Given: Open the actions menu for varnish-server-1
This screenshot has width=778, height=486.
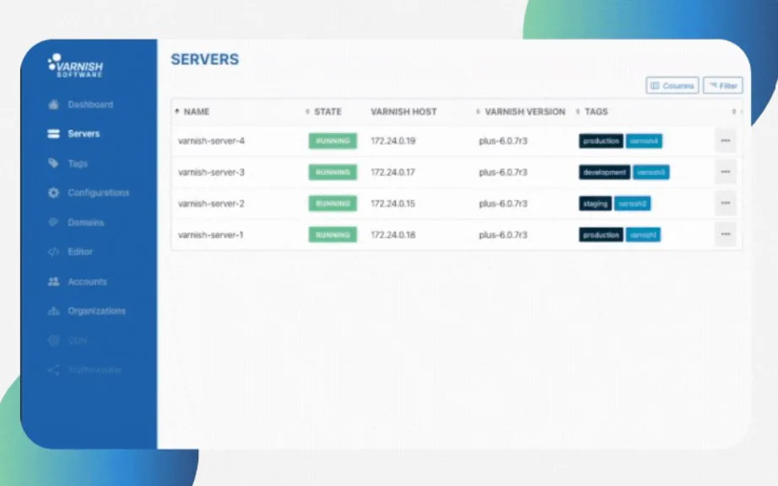Looking at the screenshot, I should click(x=726, y=235).
